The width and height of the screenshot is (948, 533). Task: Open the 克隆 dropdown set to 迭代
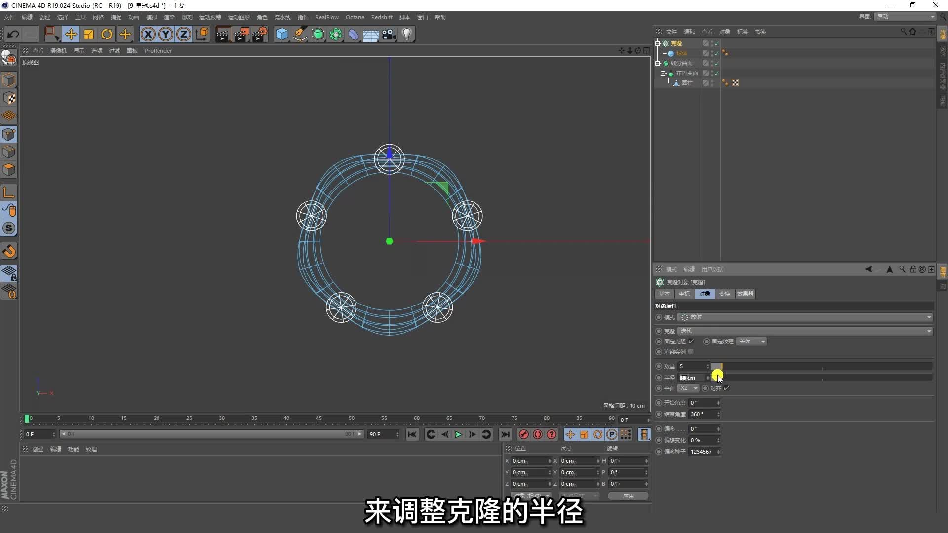805,331
